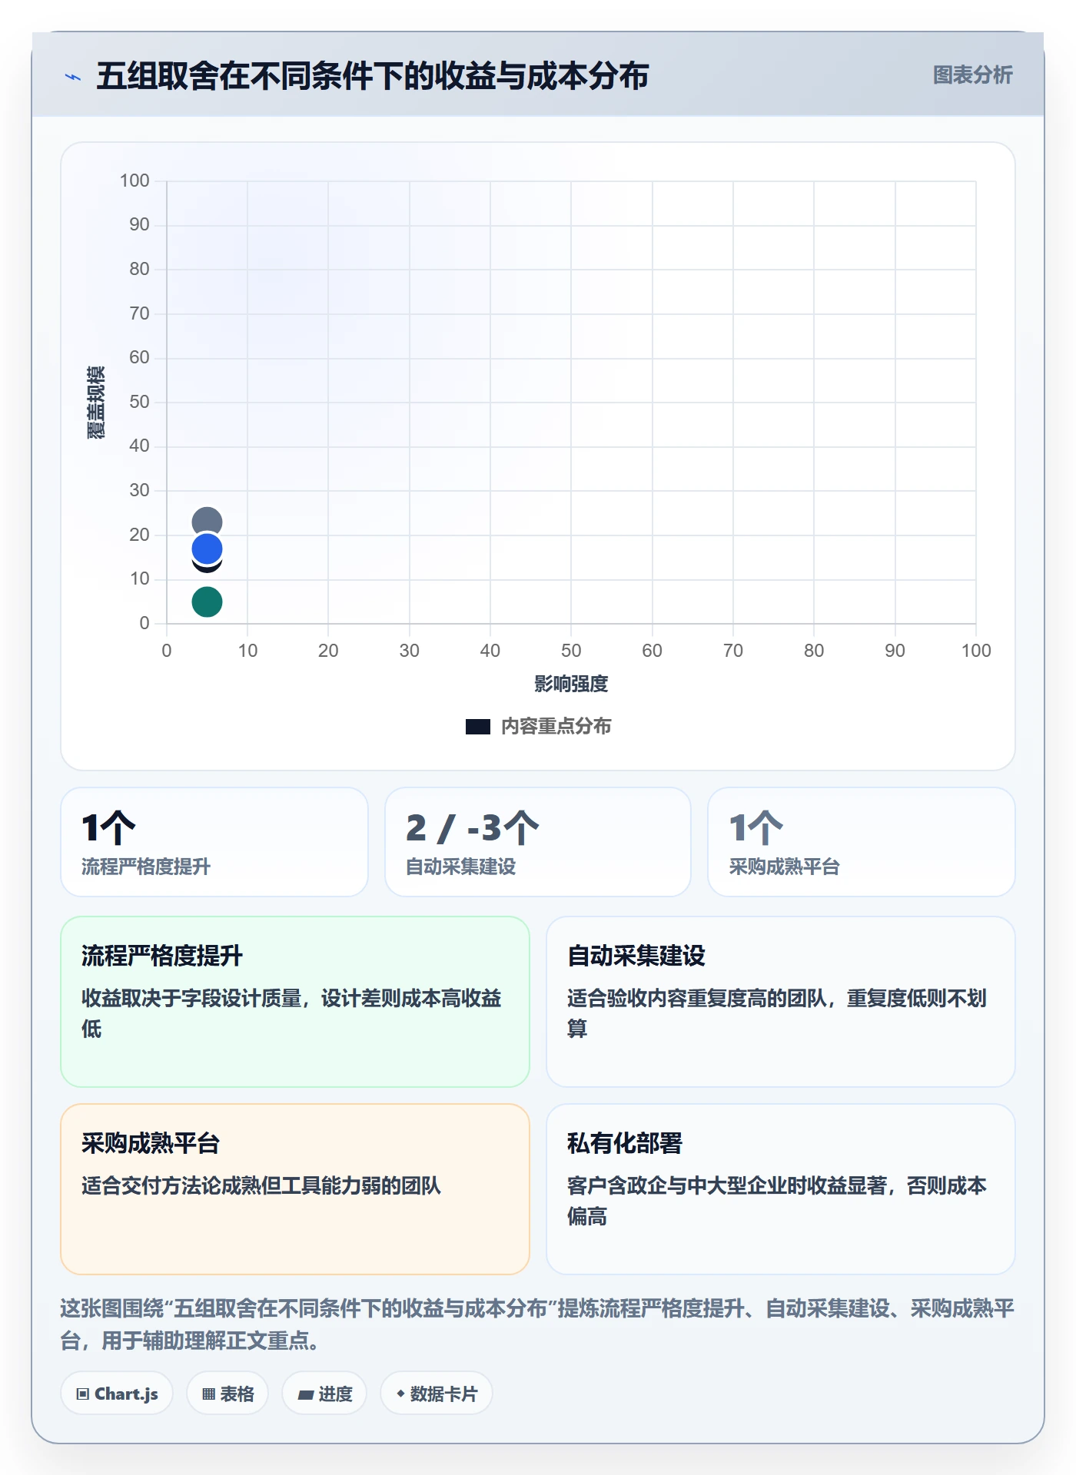Open the Chart.js tag
This screenshot has height=1475, width=1076.
pos(117,1394)
